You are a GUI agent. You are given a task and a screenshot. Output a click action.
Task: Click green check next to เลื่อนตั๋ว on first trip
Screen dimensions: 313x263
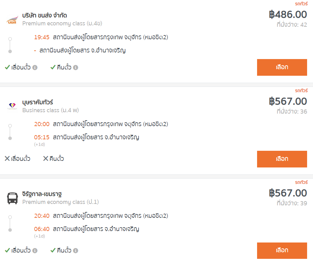coord(7,67)
